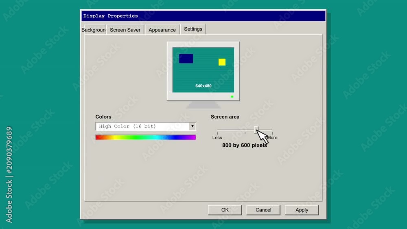
Task: Click the rainbow color spectrum bar
Action: (x=146, y=137)
